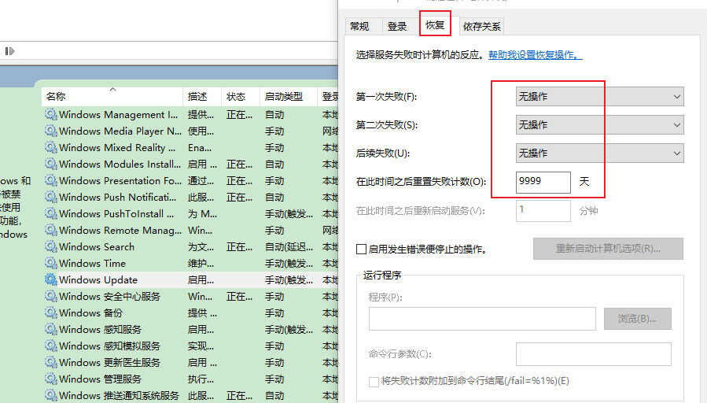Sort services by 描述 column header

pos(202,97)
